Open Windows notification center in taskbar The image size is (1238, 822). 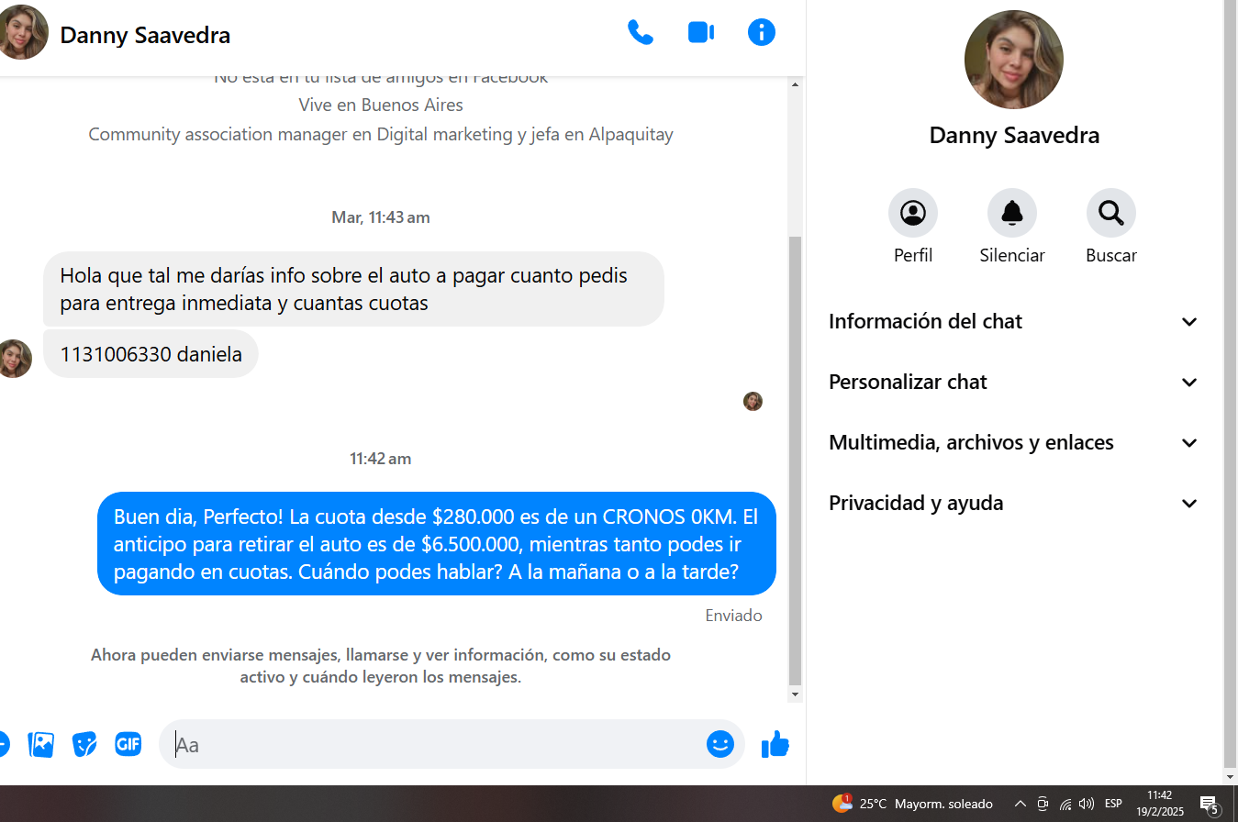1210,805
